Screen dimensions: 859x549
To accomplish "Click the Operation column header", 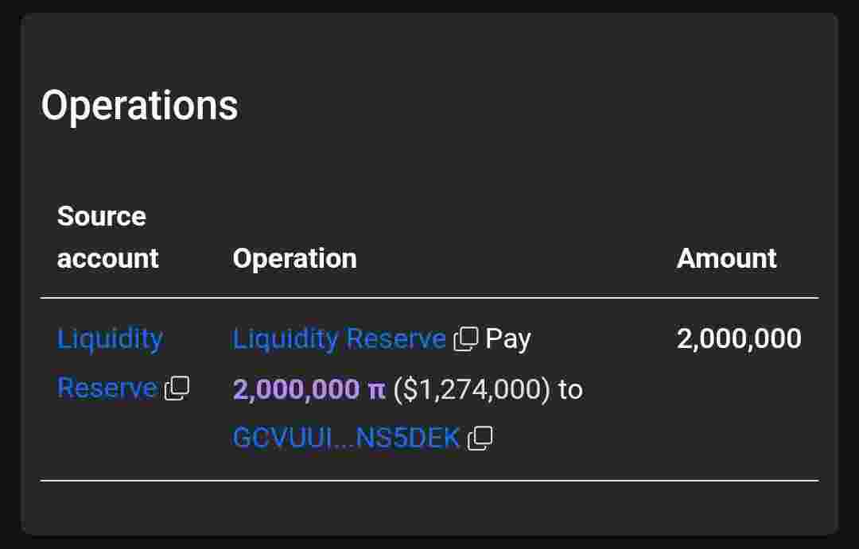I will click(x=295, y=258).
